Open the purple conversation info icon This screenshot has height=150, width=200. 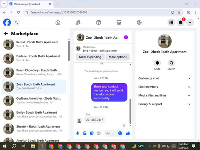point(126,37)
